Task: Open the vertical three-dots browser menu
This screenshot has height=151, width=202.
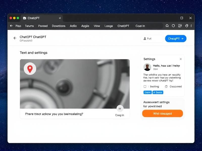Action: 191,26
